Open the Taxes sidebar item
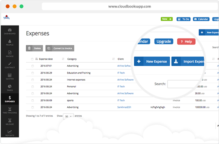This screenshot has height=144, width=219. coord(10,88)
